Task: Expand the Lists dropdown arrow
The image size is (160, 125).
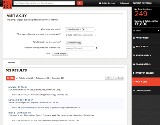Action: click(x=159, y=31)
